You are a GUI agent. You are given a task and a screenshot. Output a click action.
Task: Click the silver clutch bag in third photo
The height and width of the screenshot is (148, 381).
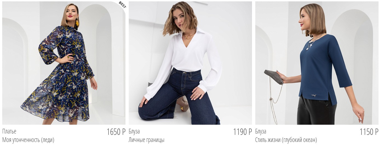tap(274, 77)
